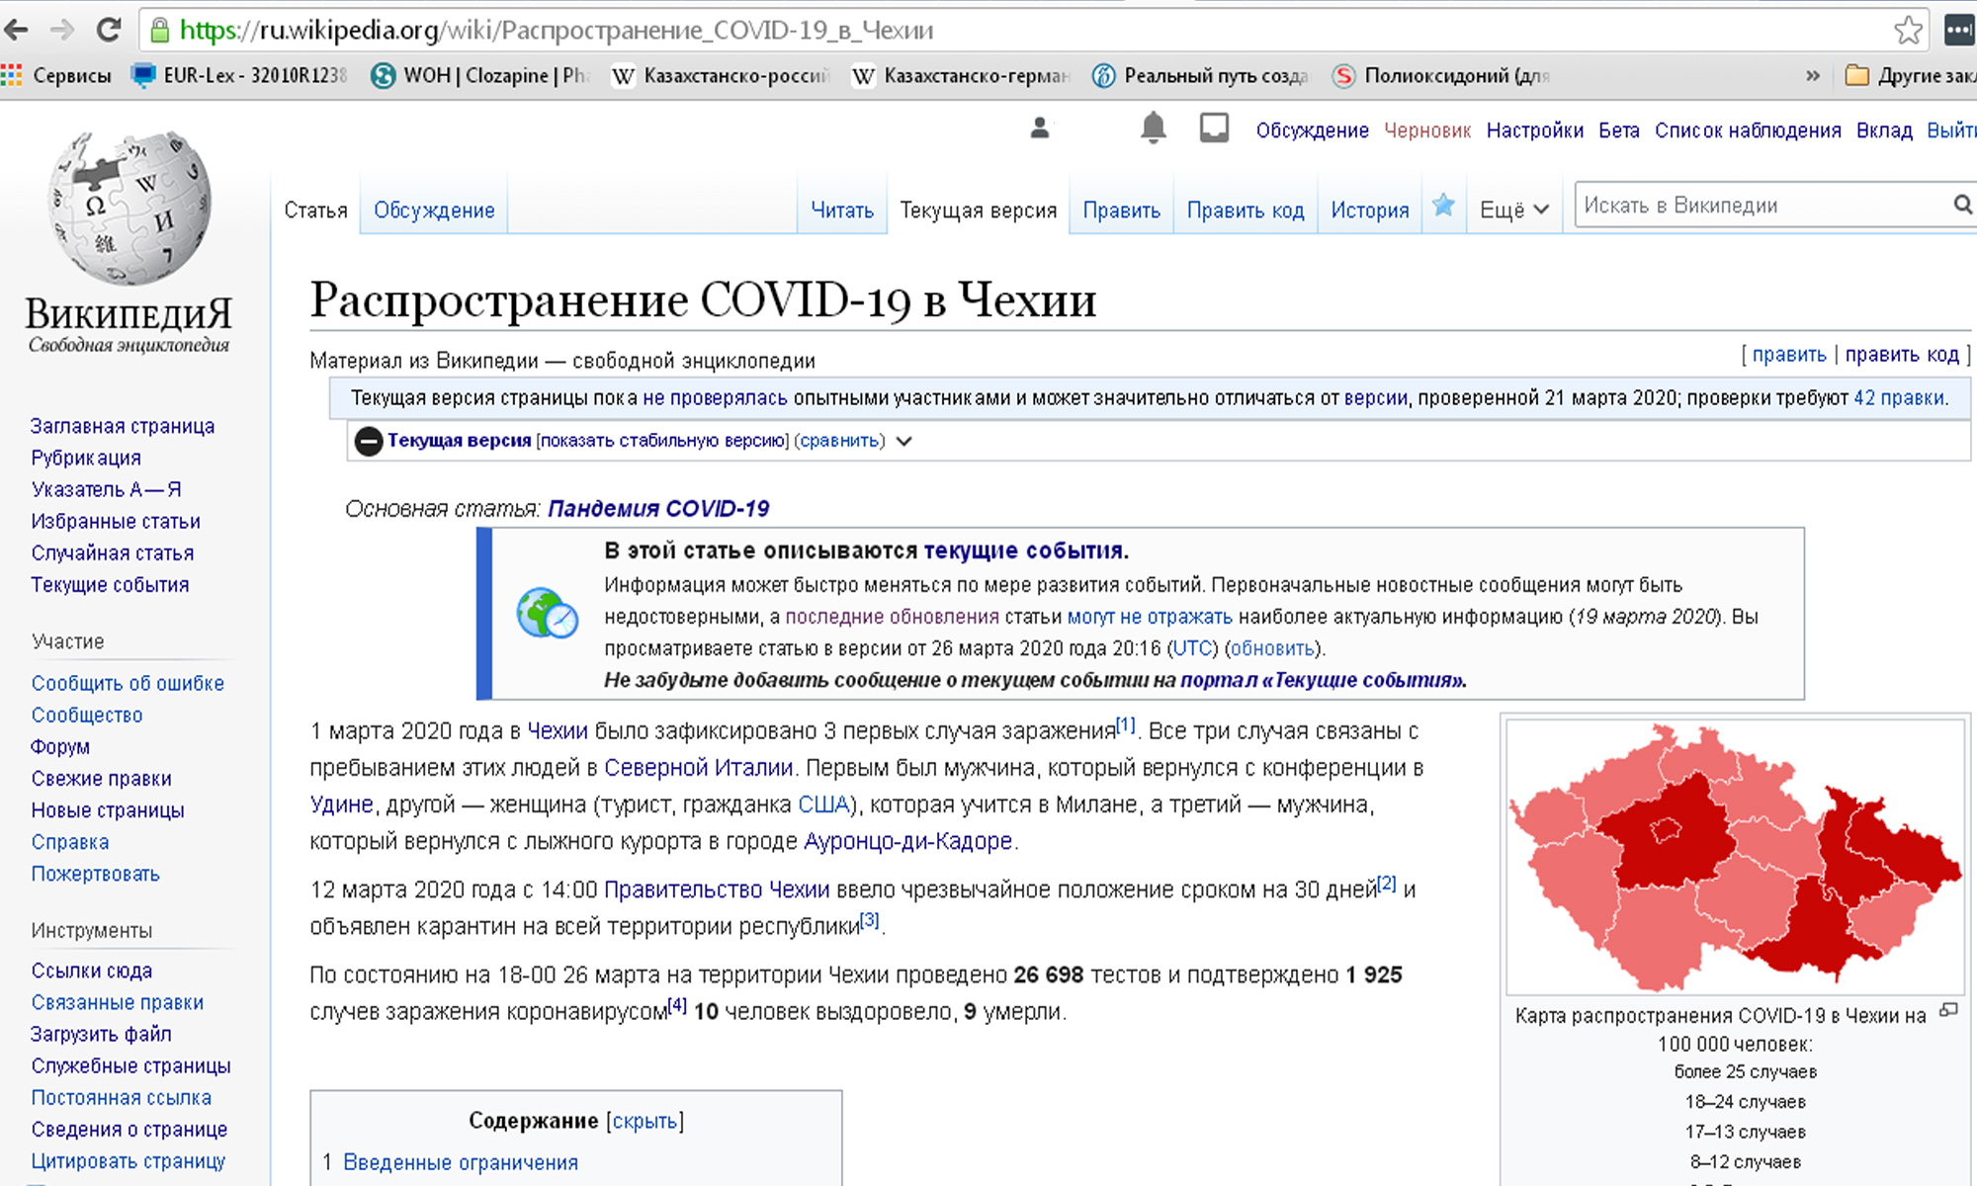Open the Сервисы apps grid icon
Screen dimensions: 1977x1186
click(x=12, y=75)
